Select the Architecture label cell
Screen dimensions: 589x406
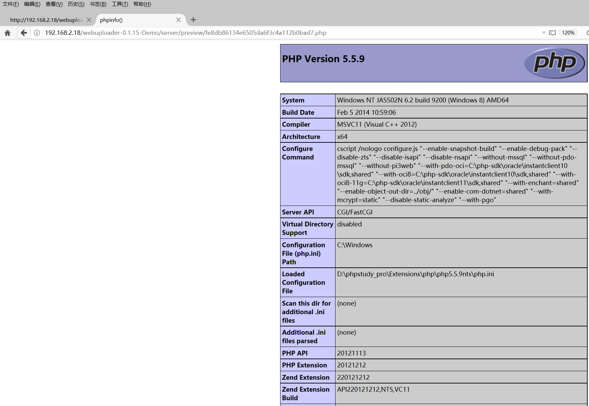[308, 137]
